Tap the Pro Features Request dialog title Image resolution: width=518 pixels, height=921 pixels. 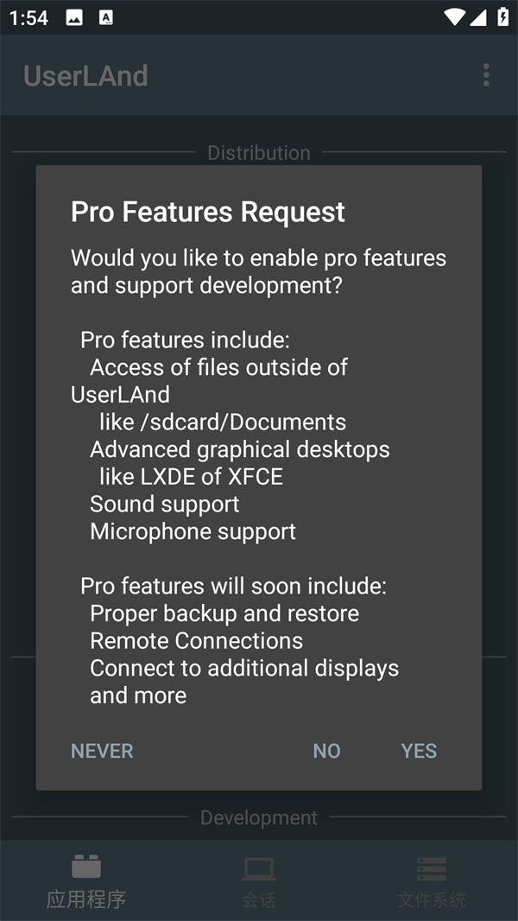pos(207,212)
